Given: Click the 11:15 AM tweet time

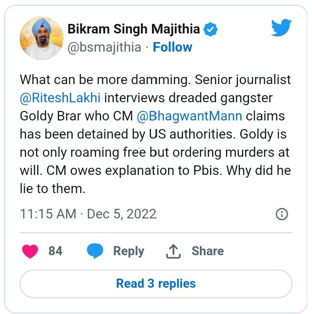Looking at the screenshot, I should tap(48, 214).
